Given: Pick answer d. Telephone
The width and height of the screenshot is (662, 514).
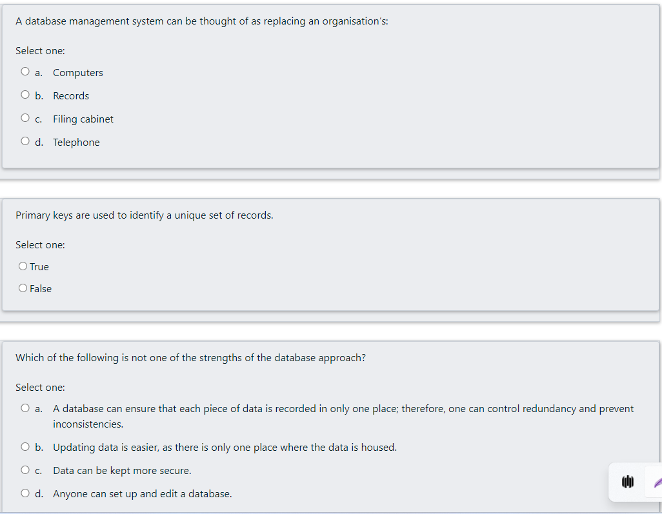Looking at the screenshot, I should point(25,141).
